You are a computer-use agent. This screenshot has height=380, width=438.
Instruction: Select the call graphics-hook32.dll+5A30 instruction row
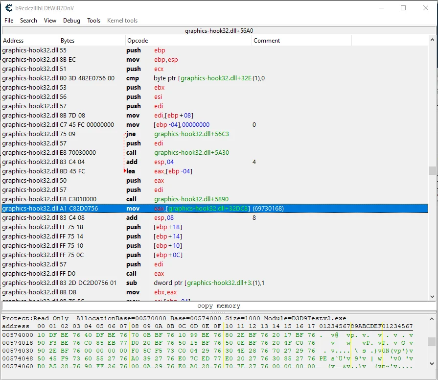coord(214,153)
